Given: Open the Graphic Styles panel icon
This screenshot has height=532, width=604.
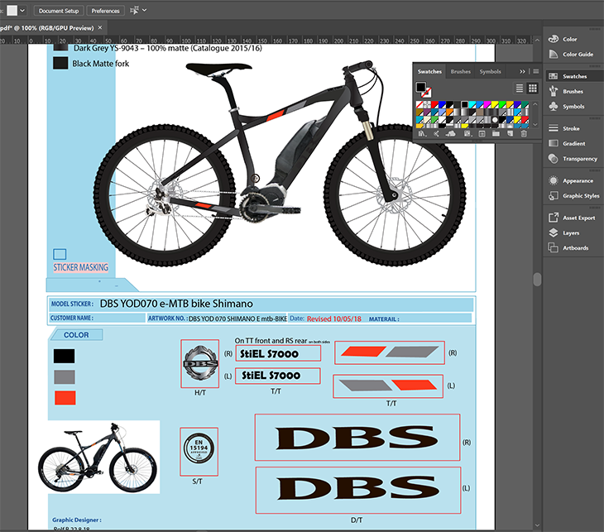Looking at the screenshot, I should (554, 195).
